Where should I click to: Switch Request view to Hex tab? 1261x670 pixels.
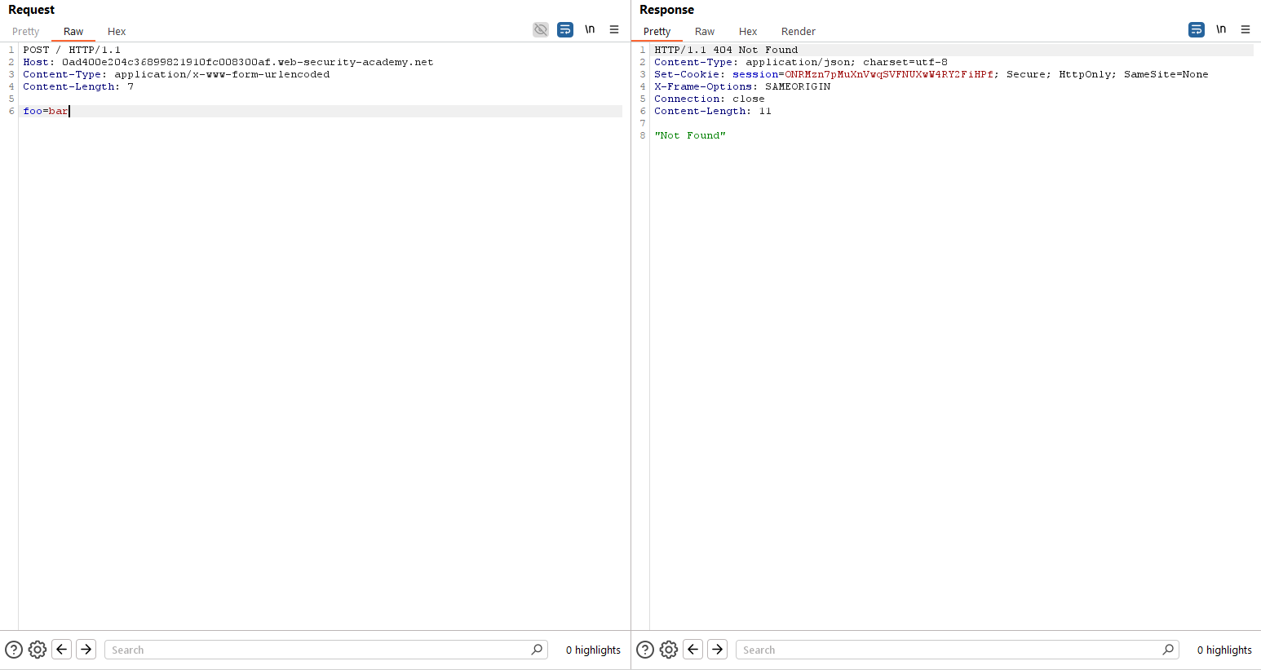(117, 32)
